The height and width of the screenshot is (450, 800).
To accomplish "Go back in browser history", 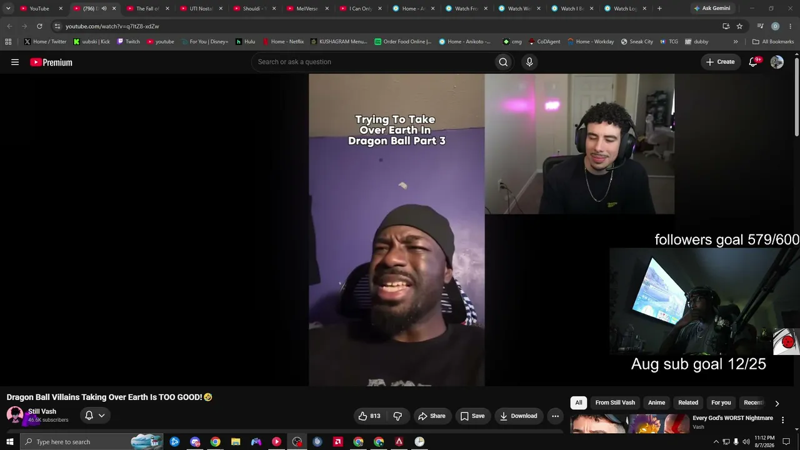I will tap(9, 26).
